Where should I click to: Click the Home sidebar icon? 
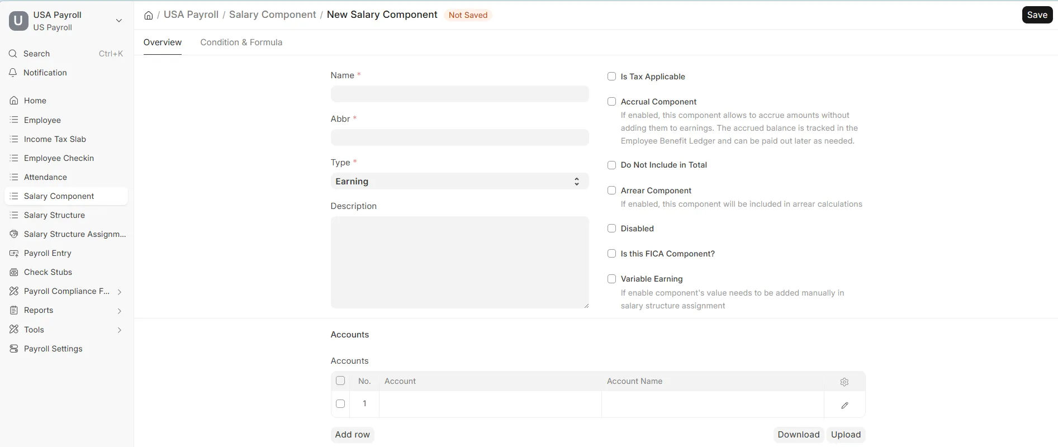[14, 101]
